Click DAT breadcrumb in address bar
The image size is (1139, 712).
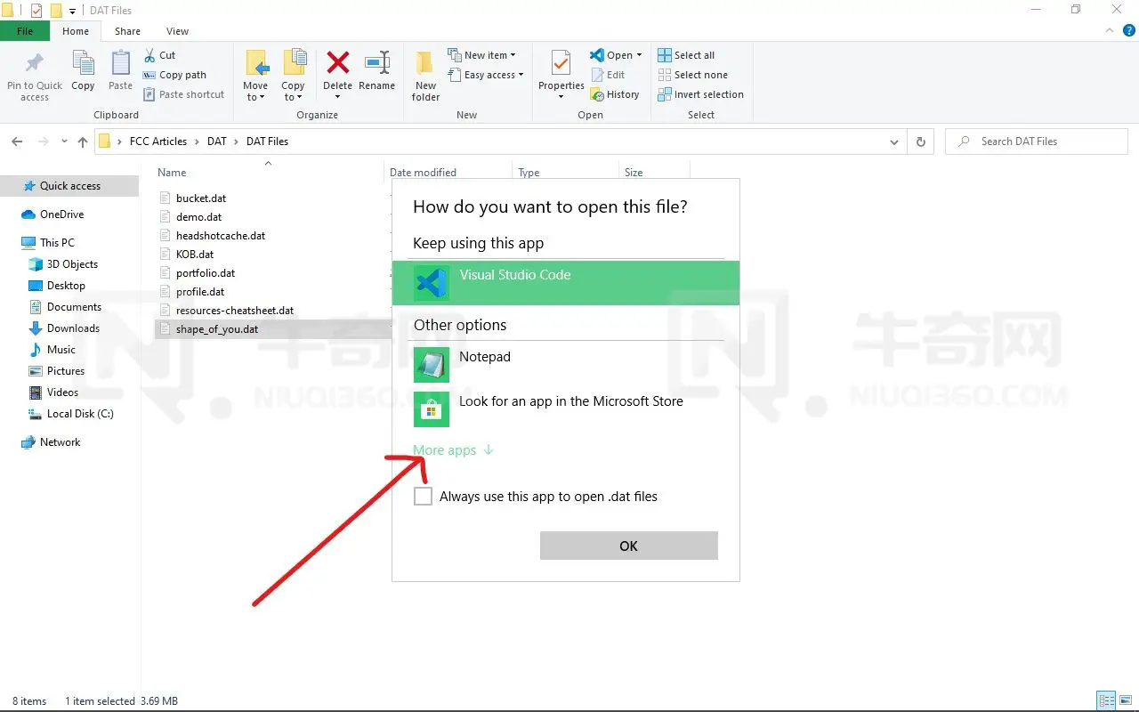click(216, 142)
